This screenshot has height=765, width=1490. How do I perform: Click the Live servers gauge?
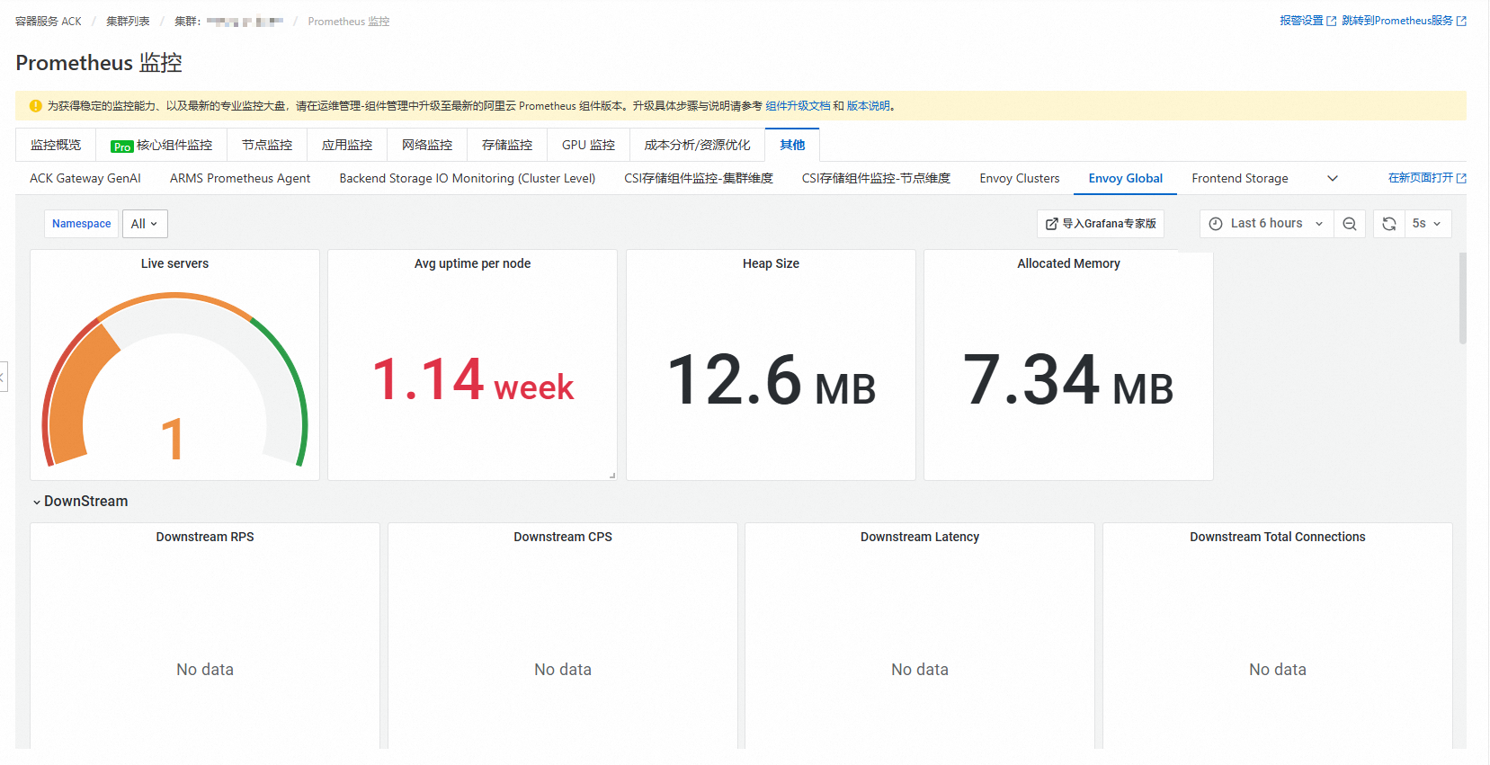tap(174, 378)
